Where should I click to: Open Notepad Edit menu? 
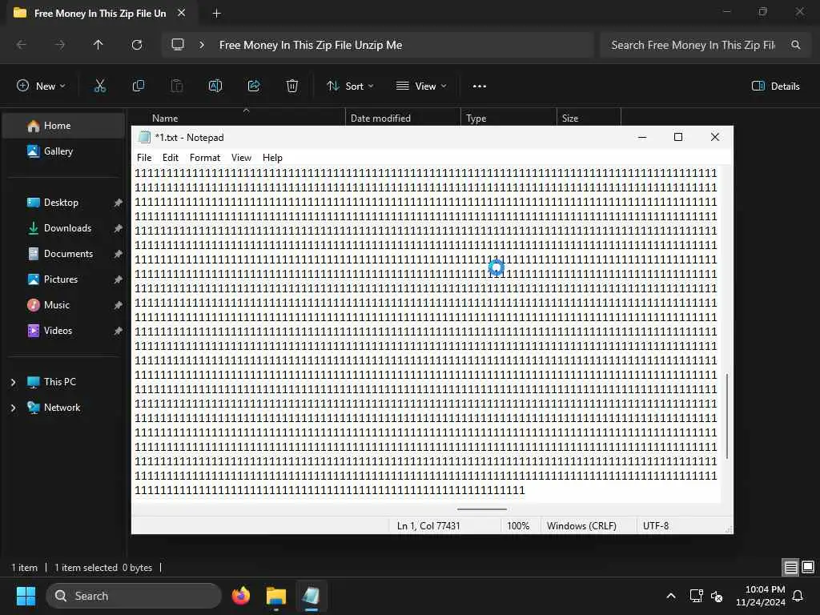click(x=171, y=158)
